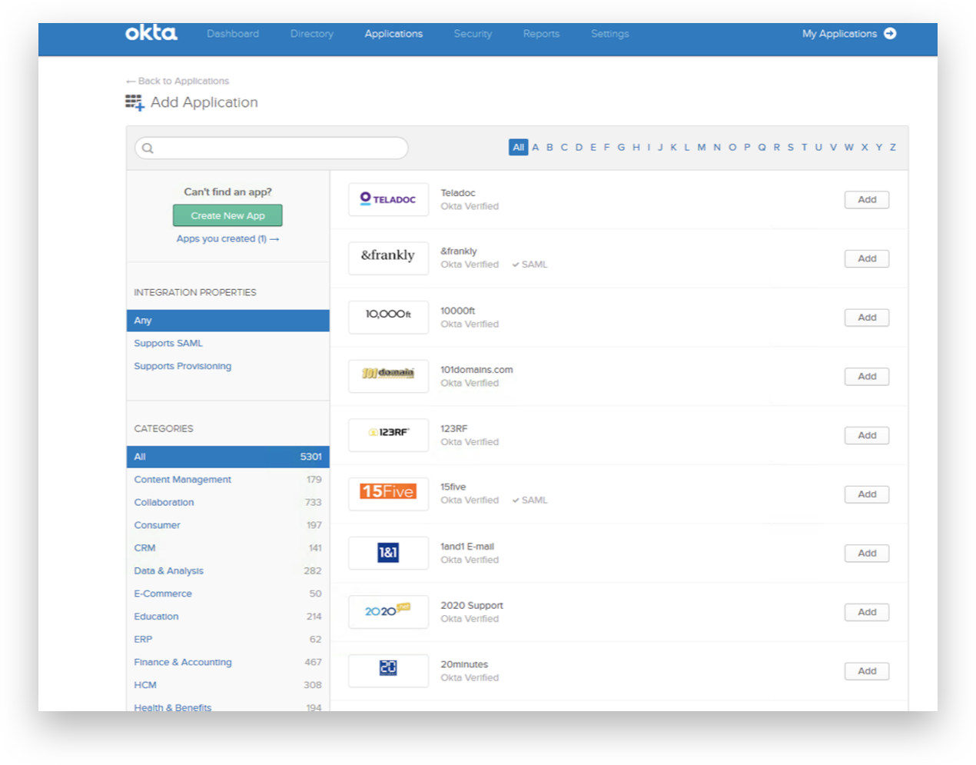Open the 20minutes app logo

388,670
